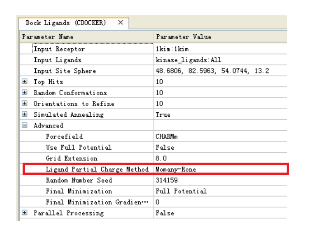The width and height of the screenshot is (326, 228).
Task: Select the Advanced group label
Action: click(48, 126)
